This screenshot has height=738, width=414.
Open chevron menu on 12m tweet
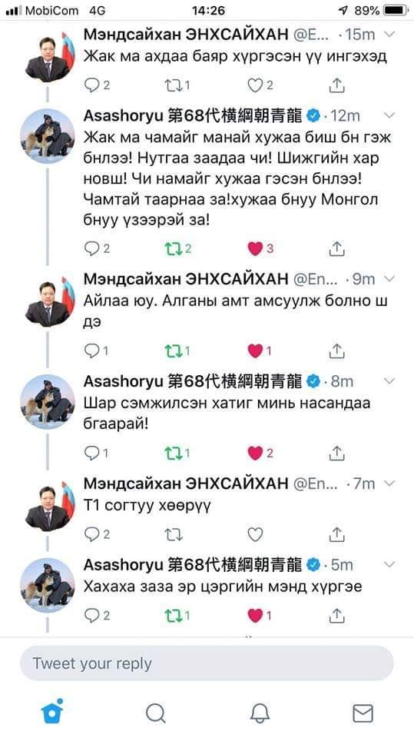(x=390, y=115)
